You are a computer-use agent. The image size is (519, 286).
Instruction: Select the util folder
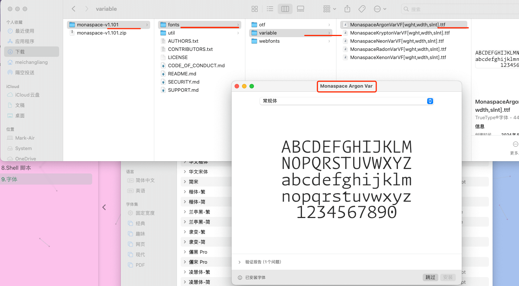pyautogui.click(x=200, y=33)
